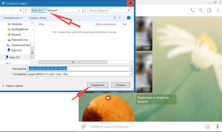
Task: Open the video thumbnail timed 15:43
Action: pos(144,73)
